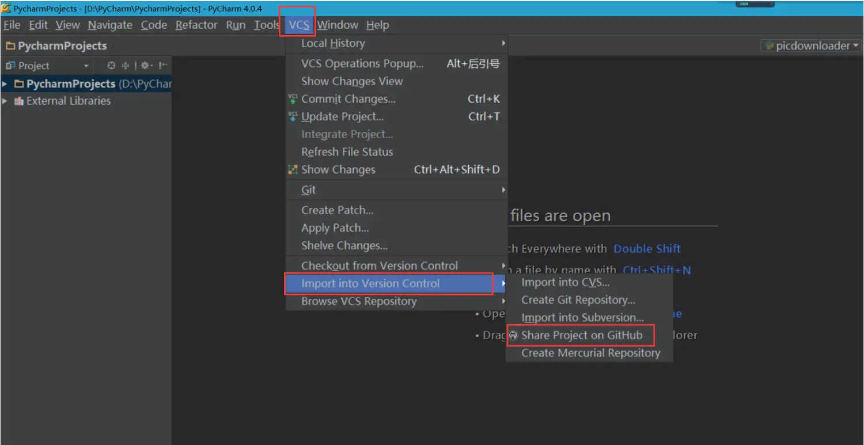Open the Navigate menu
Screen dimensions: 864x445
coord(110,25)
